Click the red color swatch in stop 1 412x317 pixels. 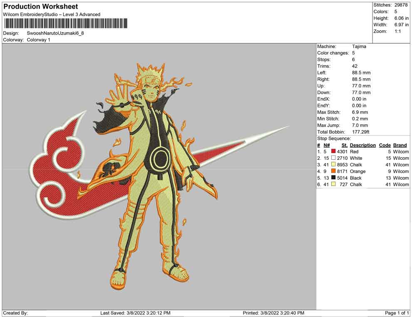[x=333, y=152]
